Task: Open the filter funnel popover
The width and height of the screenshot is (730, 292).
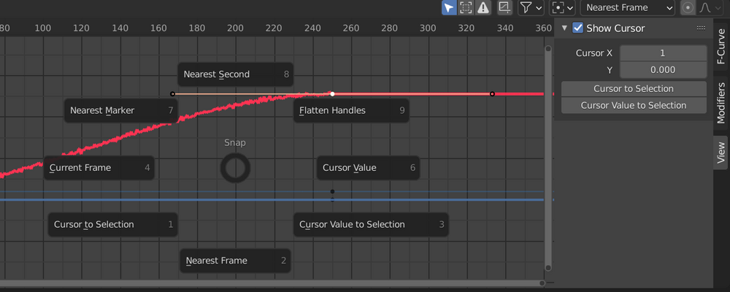Action: coord(530,8)
